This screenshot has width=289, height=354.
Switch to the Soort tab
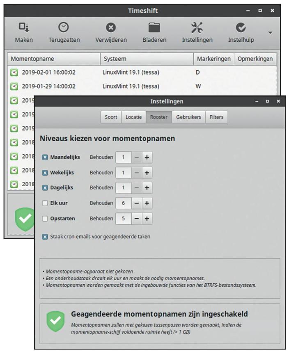pos(111,117)
